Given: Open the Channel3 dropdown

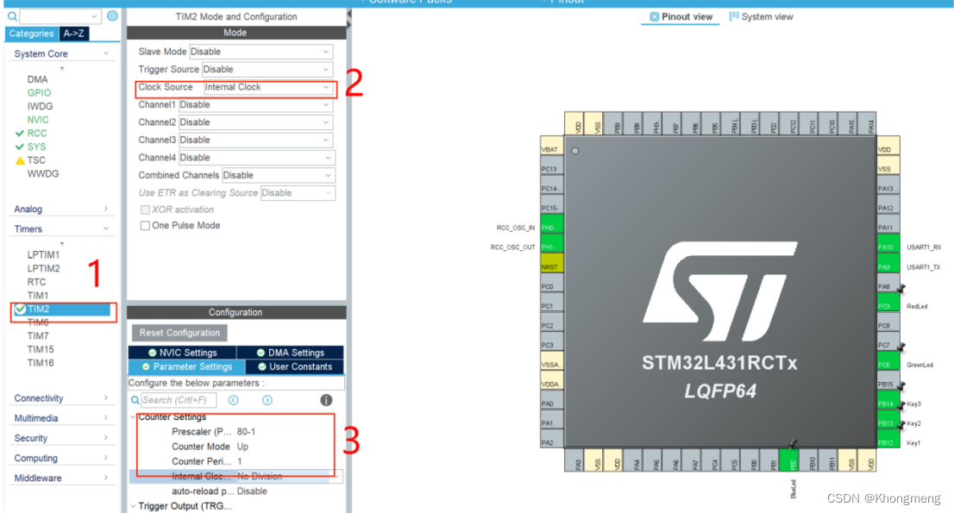Looking at the screenshot, I should click(256, 140).
